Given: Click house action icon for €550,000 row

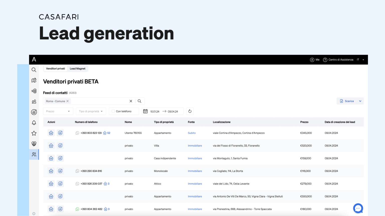Looking at the screenshot, I should [51, 196].
